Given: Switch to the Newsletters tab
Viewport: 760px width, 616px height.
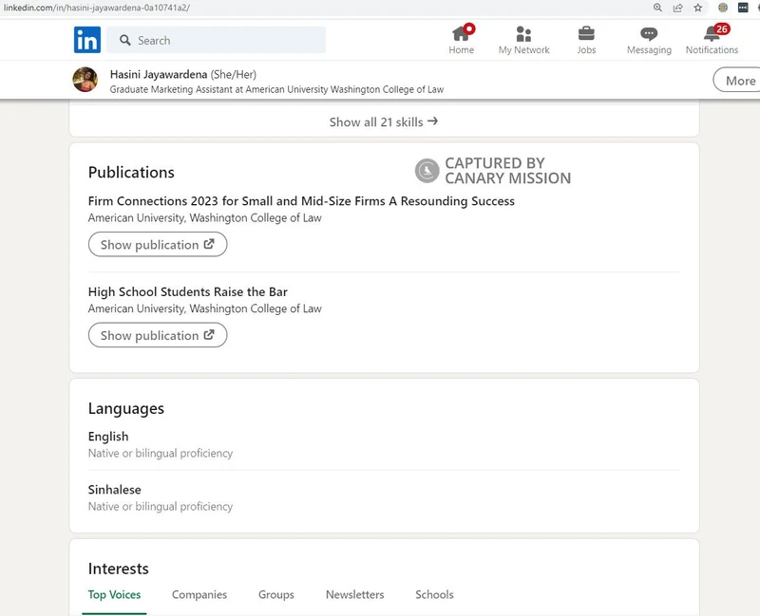Looking at the screenshot, I should click(x=354, y=595).
